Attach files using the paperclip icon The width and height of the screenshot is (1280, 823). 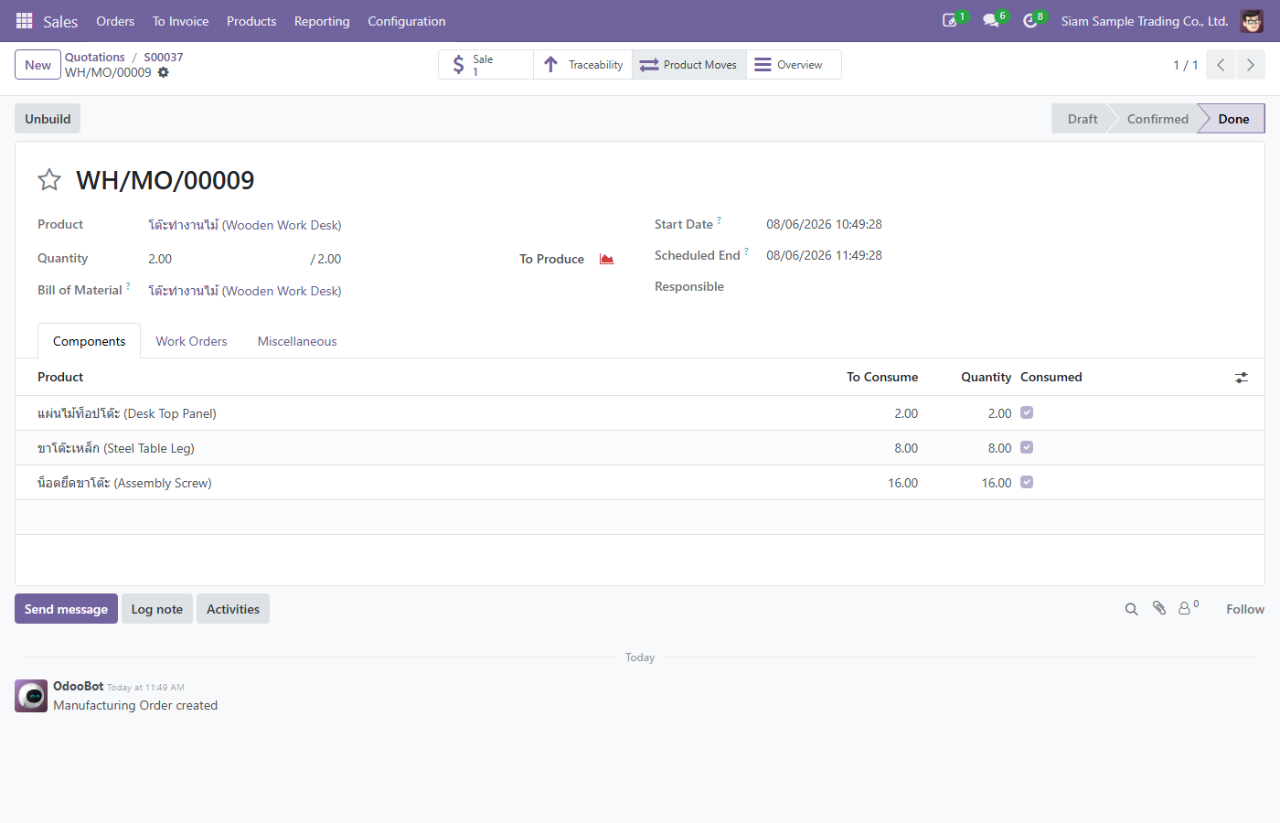click(1159, 608)
